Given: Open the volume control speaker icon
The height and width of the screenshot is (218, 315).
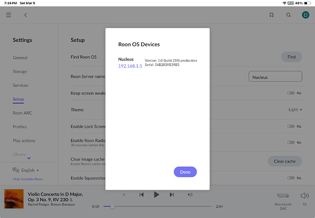Looking at the screenshot, I should pyautogui.click(x=304, y=196).
